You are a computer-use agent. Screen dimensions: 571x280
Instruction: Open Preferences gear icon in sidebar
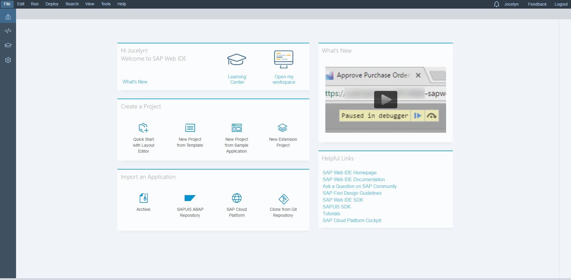pyautogui.click(x=8, y=60)
